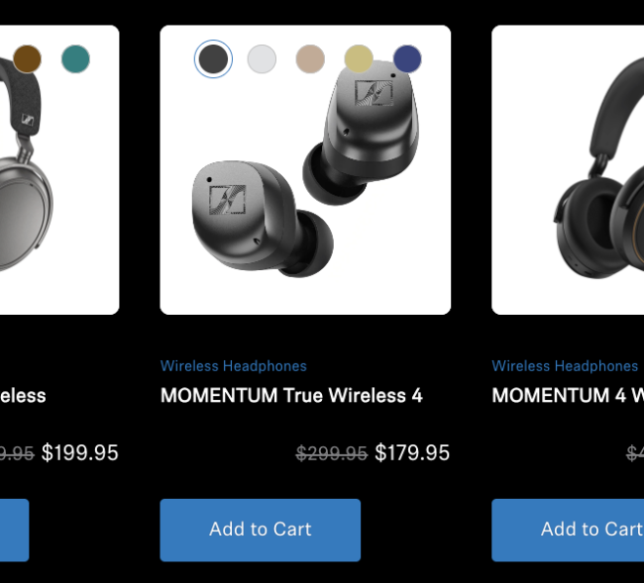644x583 pixels.
Task: Click Wireless Headphones category above True Wireless 4
Action: (x=233, y=366)
